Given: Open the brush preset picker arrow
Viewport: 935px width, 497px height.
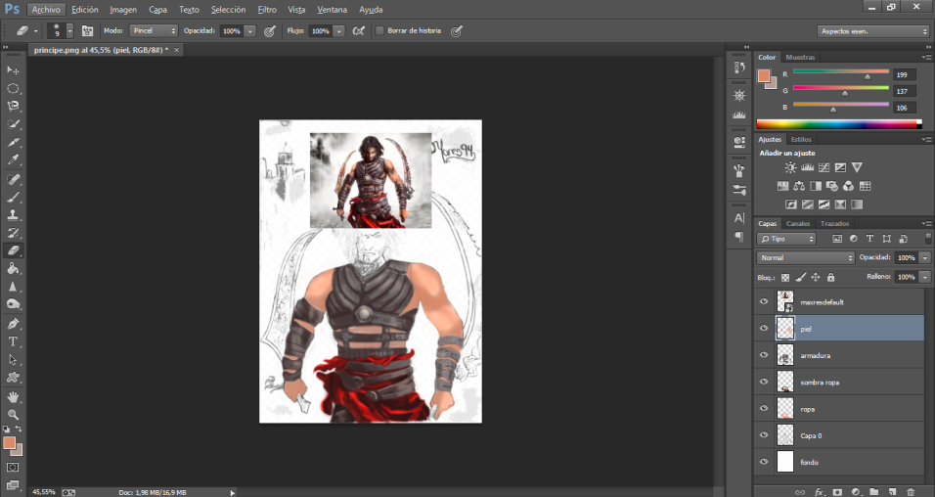Looking at the screenshot, I should 69,30.
